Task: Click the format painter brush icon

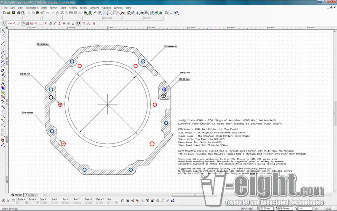Action: tap(42, 13)
